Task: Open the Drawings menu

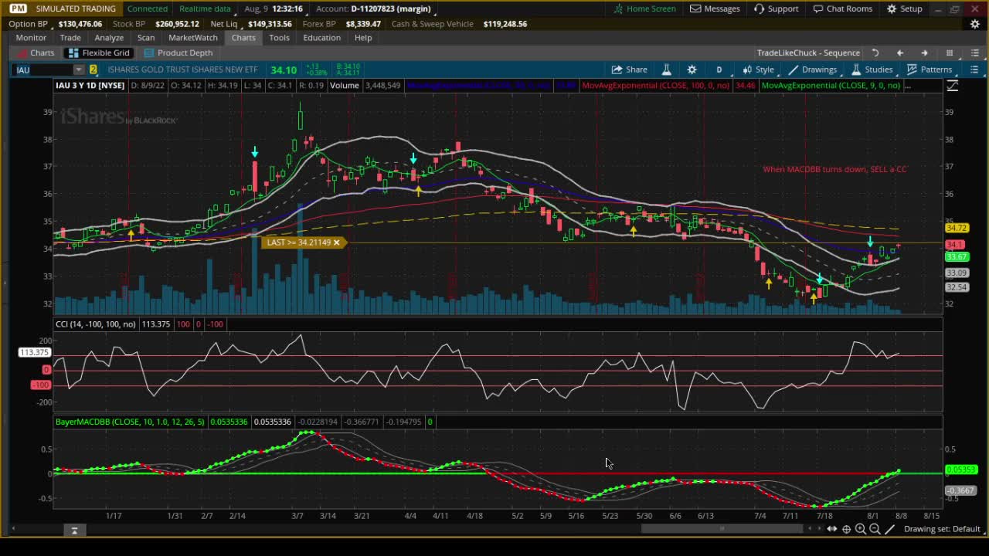Action: pyautogui.click(x=812, y=69)
